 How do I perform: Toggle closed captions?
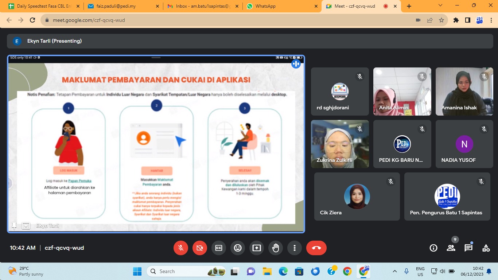pyautogui.click(x=219, y=248)
